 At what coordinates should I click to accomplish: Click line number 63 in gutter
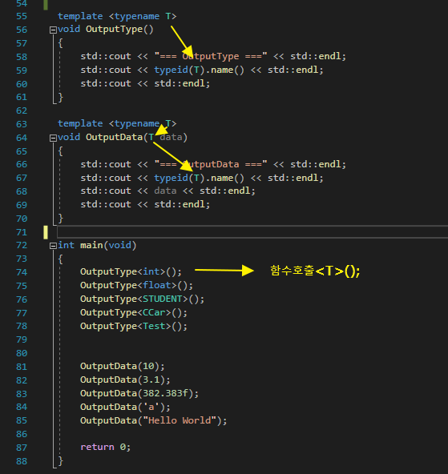pos(22,124)
